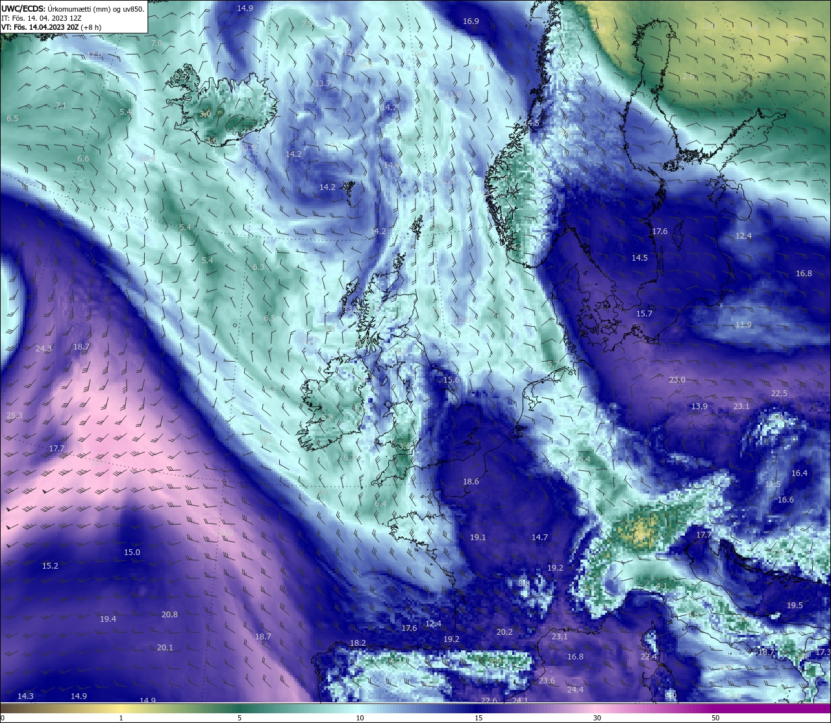
Task: Select the 16.6 value label
Action: (786, 500)
